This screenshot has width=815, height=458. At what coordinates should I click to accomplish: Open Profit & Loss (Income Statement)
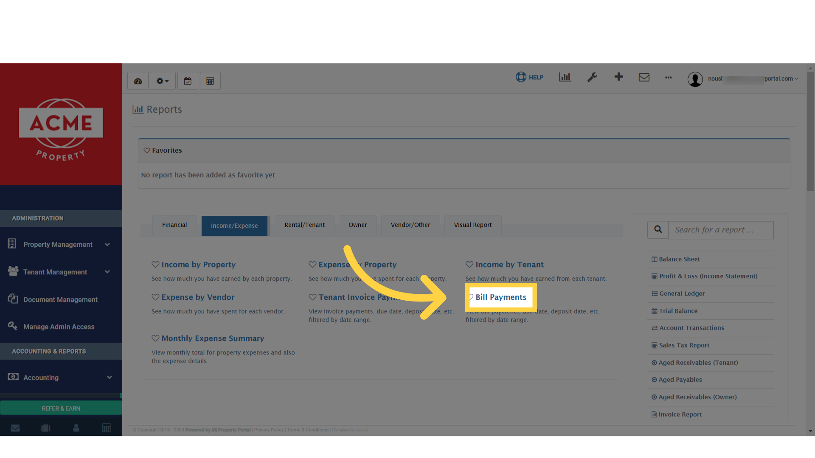point(708,276)
